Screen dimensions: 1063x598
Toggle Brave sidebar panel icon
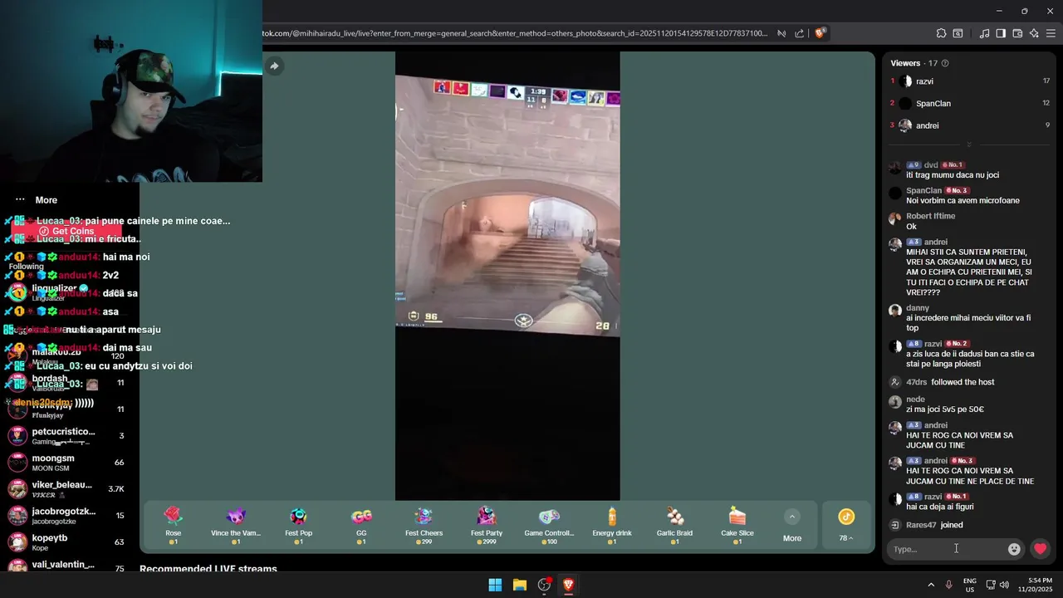(1001, 33)
